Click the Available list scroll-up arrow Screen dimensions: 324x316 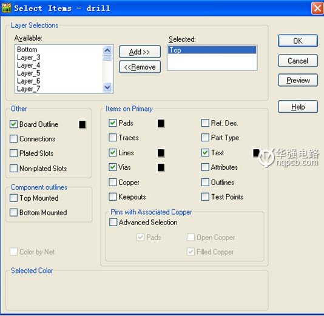pos(107,50)
